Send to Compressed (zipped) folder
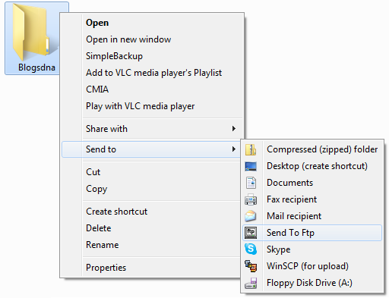Screen dimensions: 389x298 click(312, 149)
